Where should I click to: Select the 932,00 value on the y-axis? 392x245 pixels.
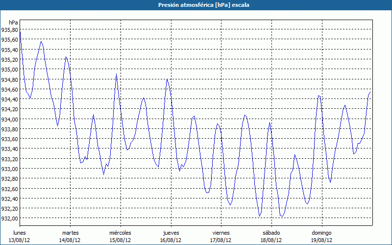click(9, 219)
